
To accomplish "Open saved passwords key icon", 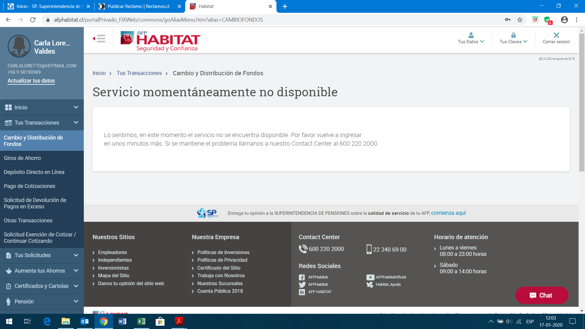I will coord(508,20).
